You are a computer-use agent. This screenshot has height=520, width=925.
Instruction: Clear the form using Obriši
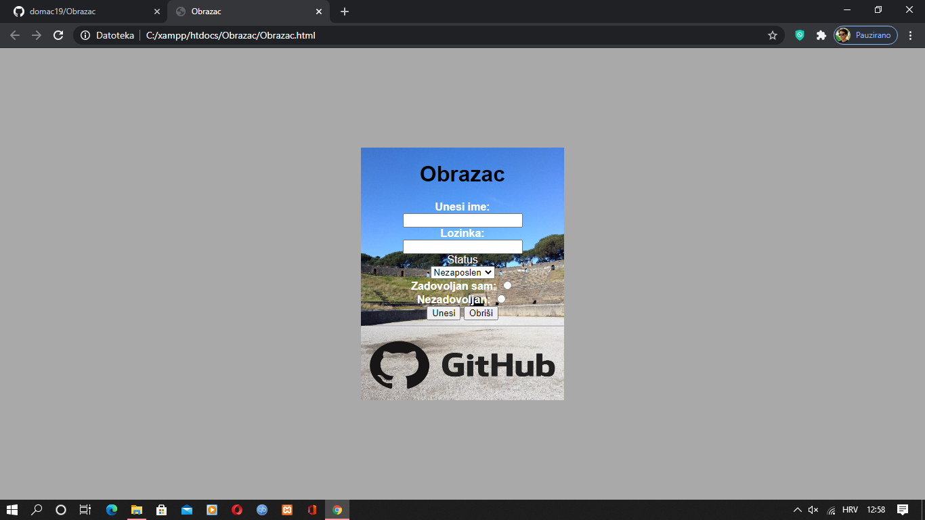(x=481, y=313)
